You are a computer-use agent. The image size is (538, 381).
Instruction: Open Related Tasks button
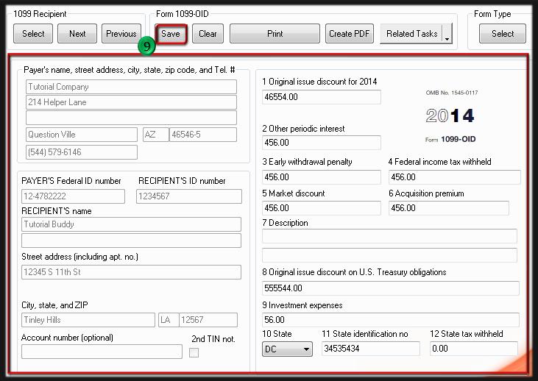tap(411, 34)
